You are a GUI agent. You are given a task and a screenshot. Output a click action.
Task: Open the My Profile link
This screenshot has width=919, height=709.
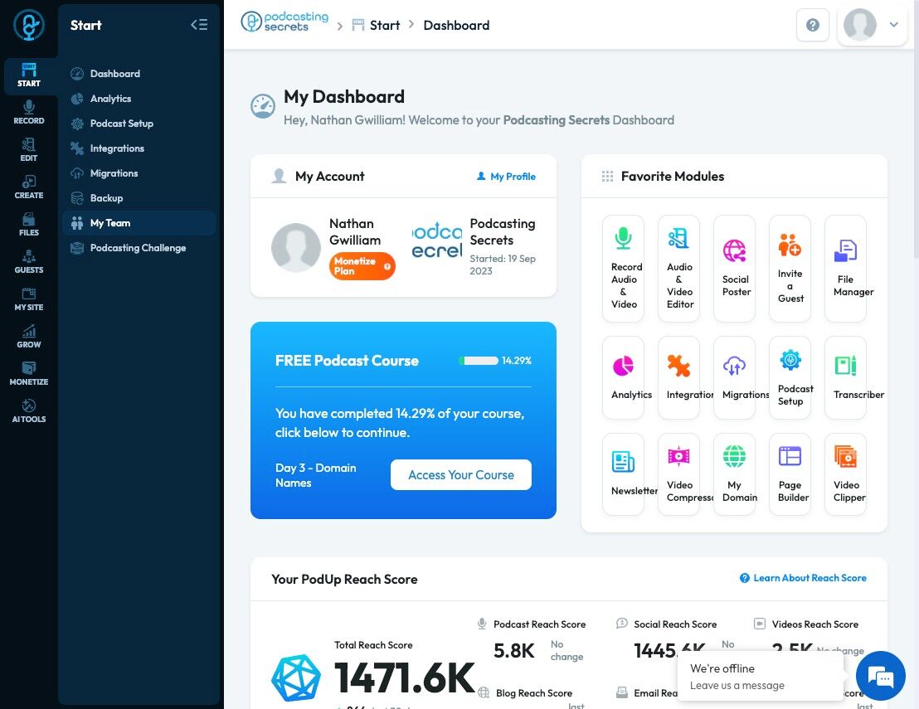[x=506, y=177]
